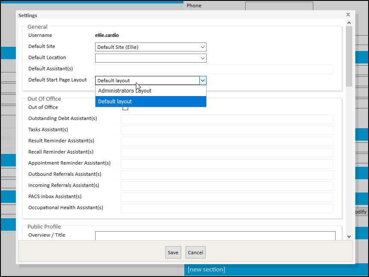Click the scrollbar up arrow
This screenshot has width=369, height=277.
coord(349,23)
